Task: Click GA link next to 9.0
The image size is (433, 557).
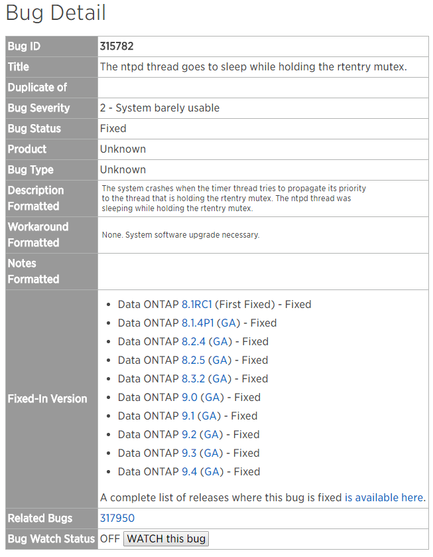Action: 212,397
